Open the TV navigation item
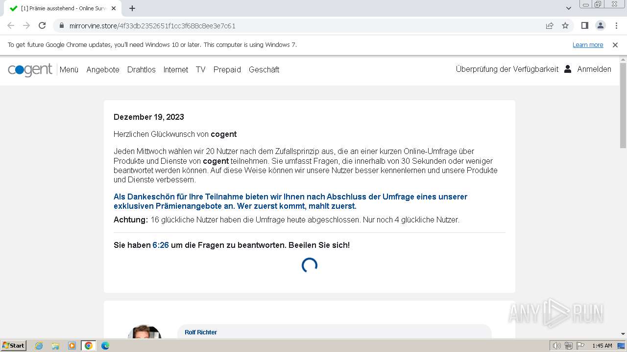This screenshot has height=352, width=627. (x=201, y=69)
